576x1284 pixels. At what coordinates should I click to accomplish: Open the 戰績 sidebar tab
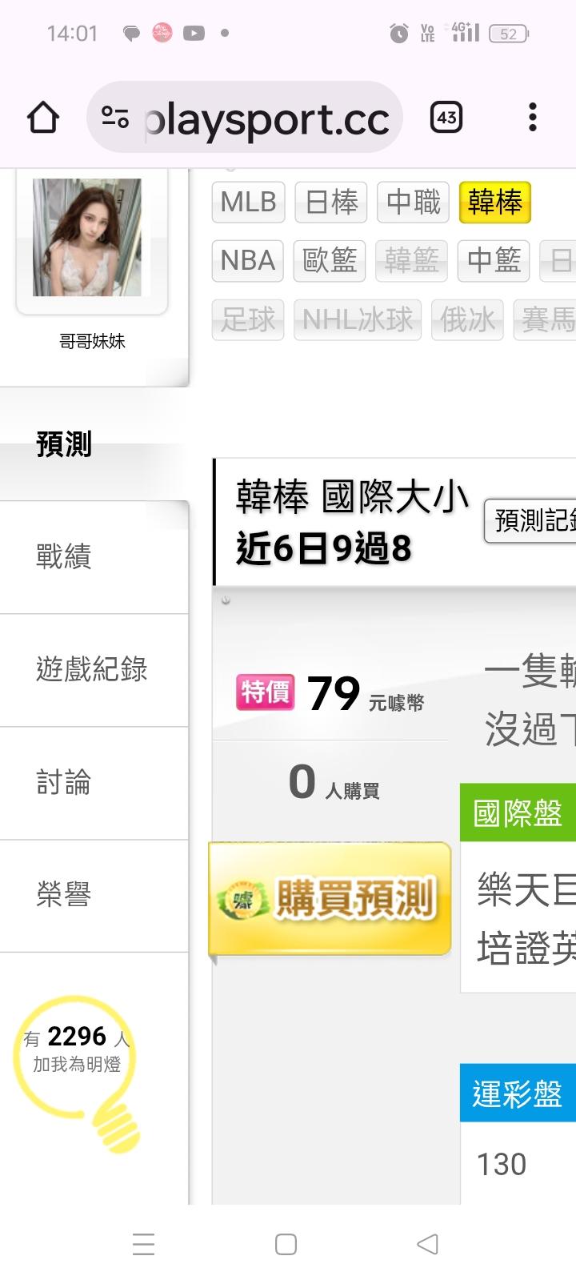[94, 557]
